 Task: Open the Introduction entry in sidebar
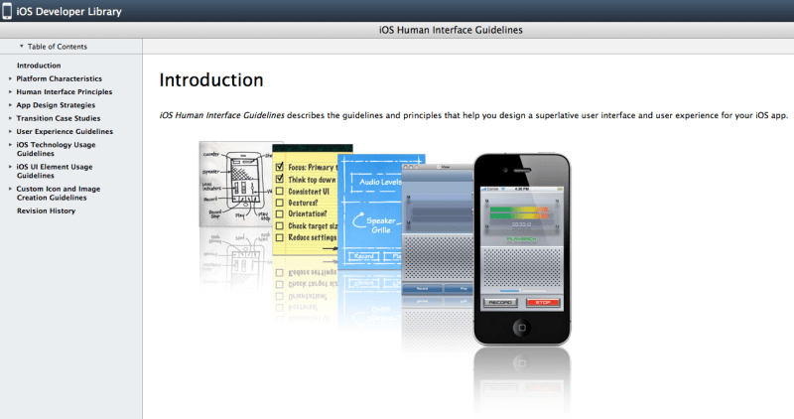pos(39,66)
